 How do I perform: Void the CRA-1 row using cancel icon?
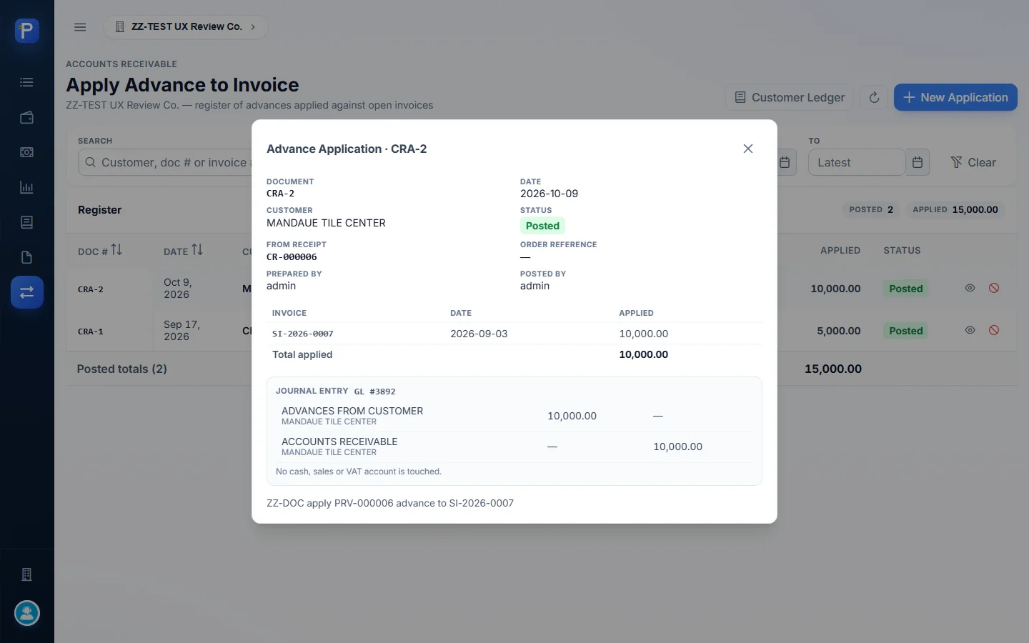(x=994, y=330)
